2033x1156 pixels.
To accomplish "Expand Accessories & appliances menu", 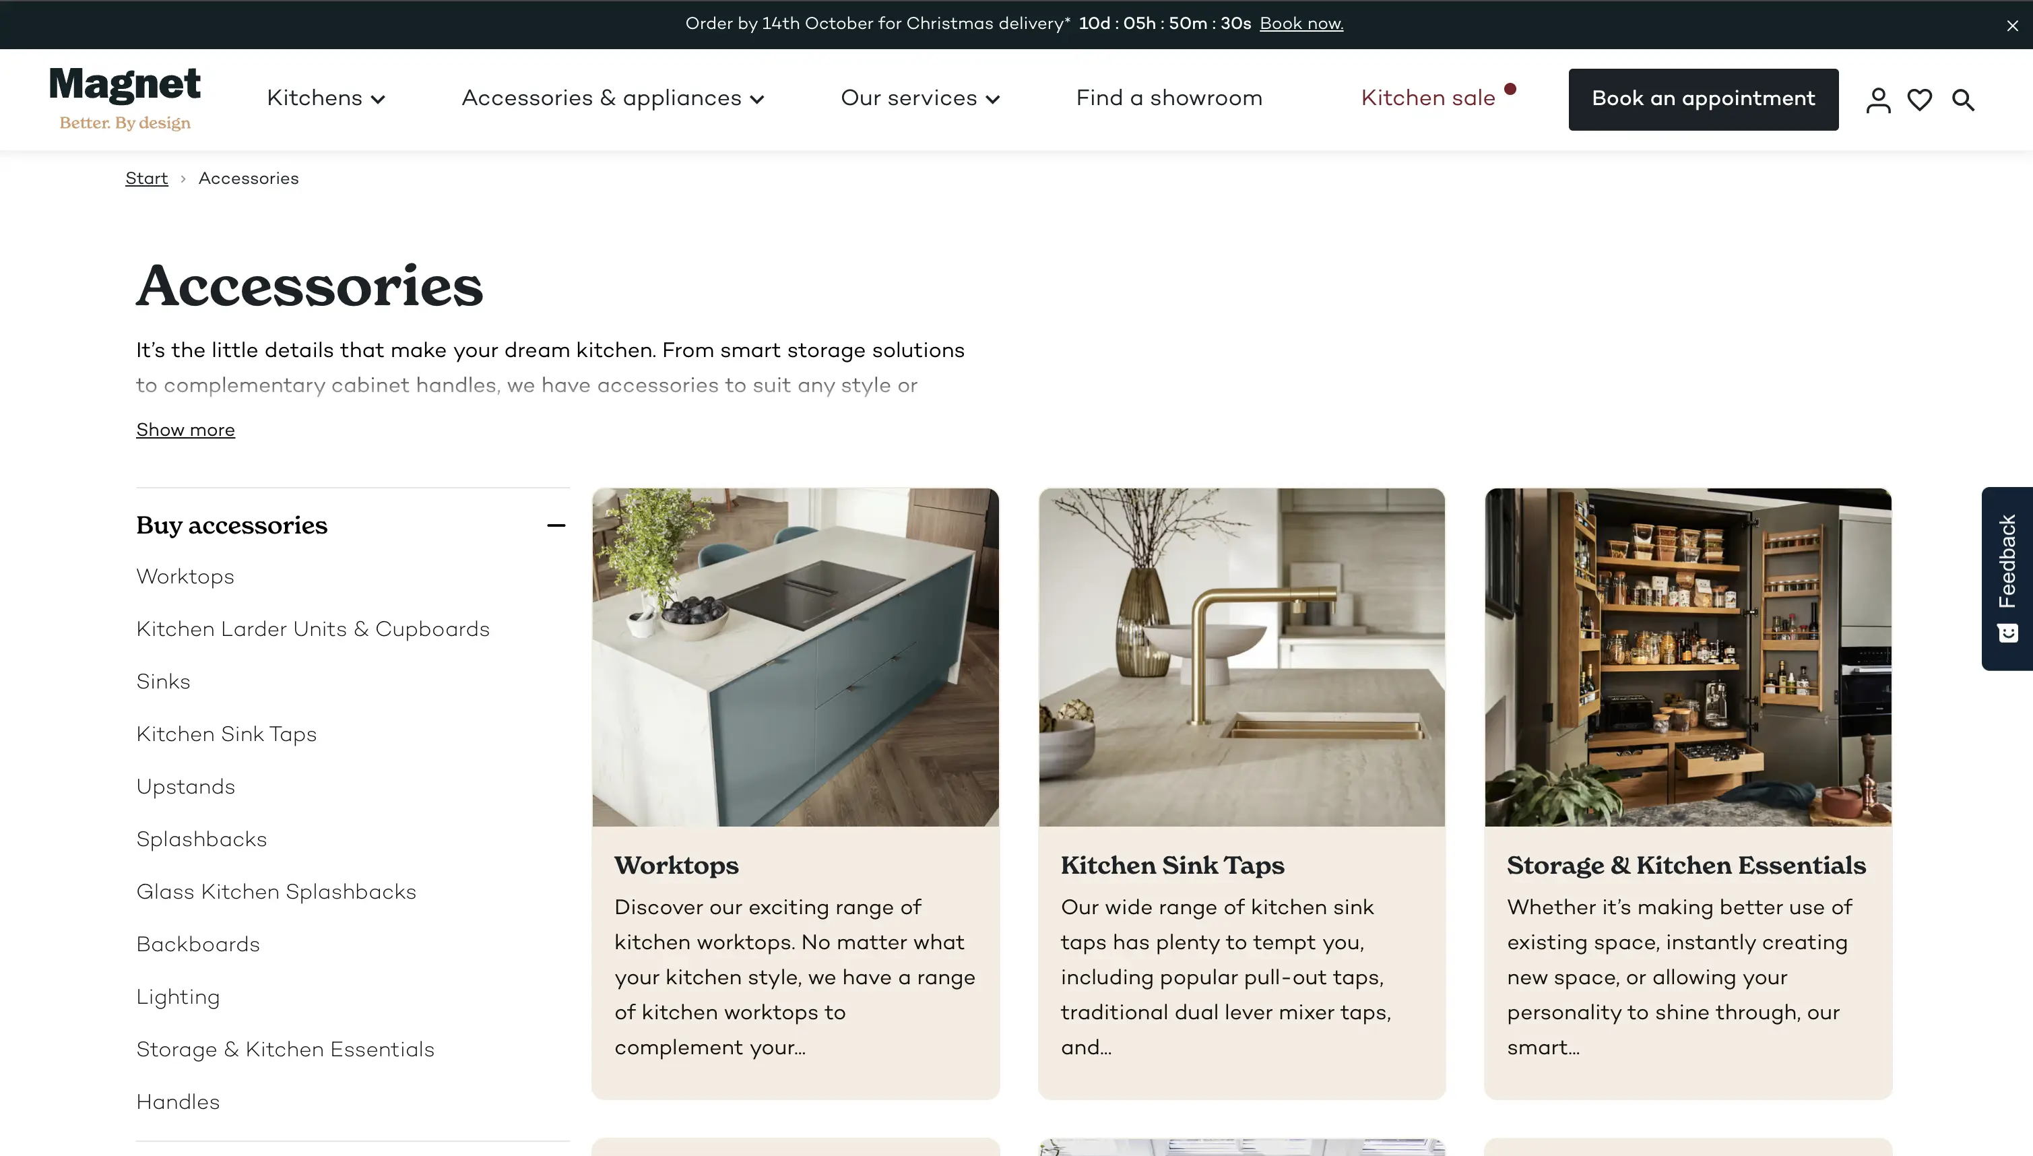I will 613,98.
